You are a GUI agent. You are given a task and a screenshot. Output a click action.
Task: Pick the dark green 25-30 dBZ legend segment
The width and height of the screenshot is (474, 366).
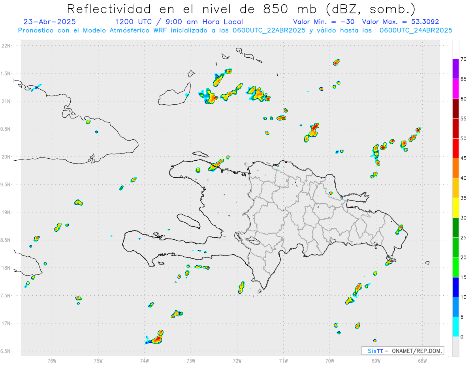tap(455, 228)
